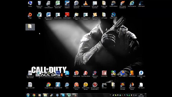The width and height of the screenshot is (172, 97).
Task: Open the webcam software shortcut
Action: (76, 5)
